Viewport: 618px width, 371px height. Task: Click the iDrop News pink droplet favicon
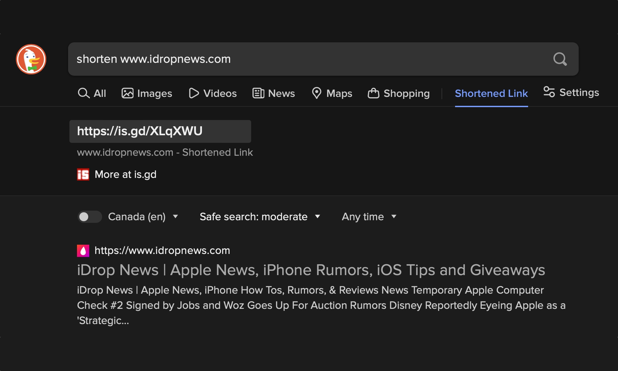click(83, 251)
